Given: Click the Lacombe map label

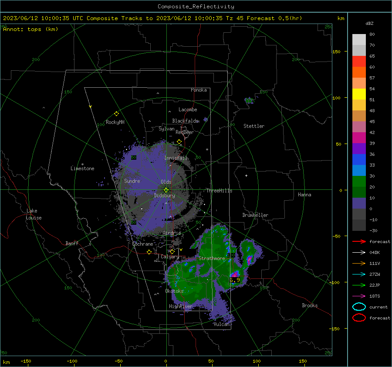Looking at the screenshot, I should click(x=188, y=110).
